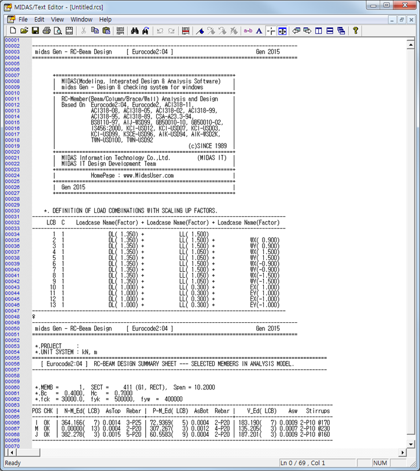
Task: Minimize the inner document window
Action: click(392, 20)
